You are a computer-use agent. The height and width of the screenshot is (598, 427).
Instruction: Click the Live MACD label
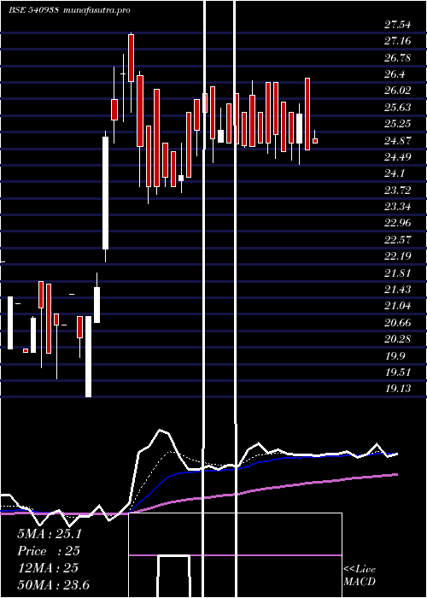click(360, 576)
